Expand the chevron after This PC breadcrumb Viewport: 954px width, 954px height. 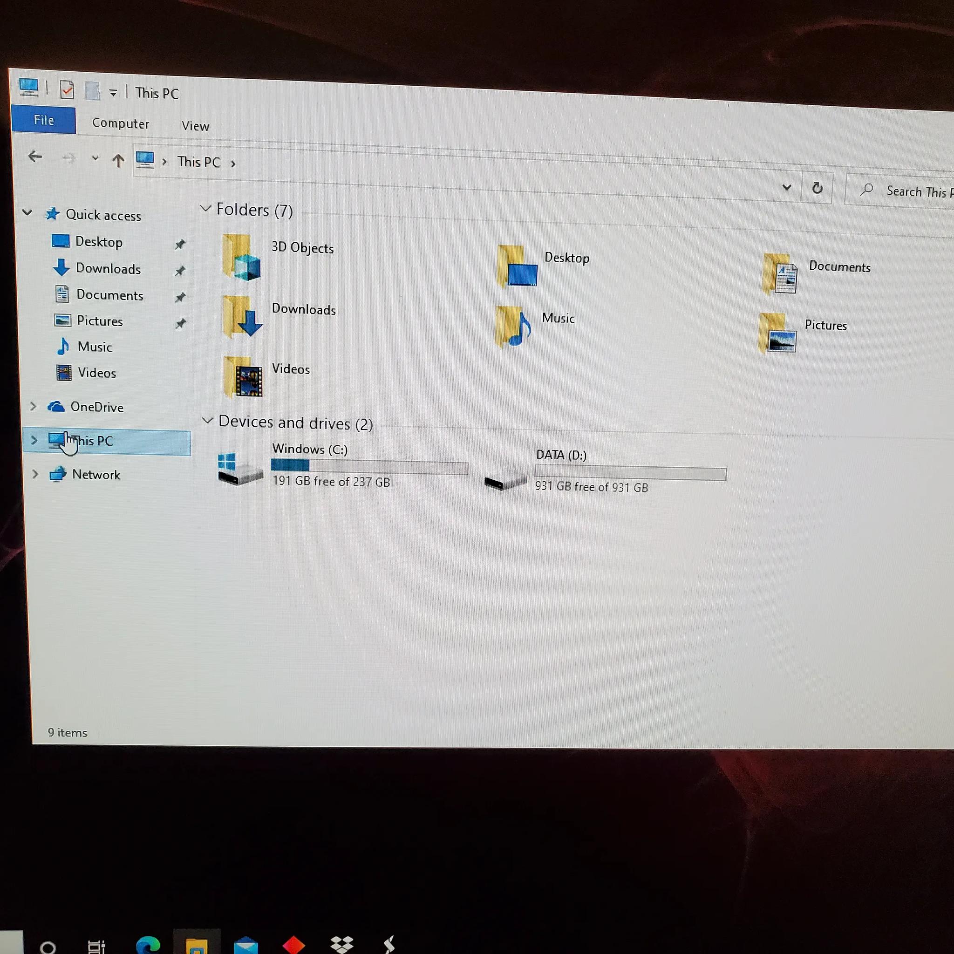(233, 164)
